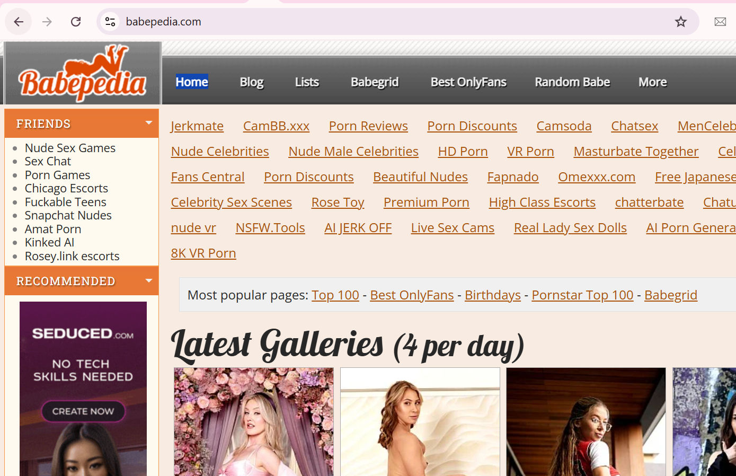Click Random Babe in the navigation bar

(x=572, y=82)
